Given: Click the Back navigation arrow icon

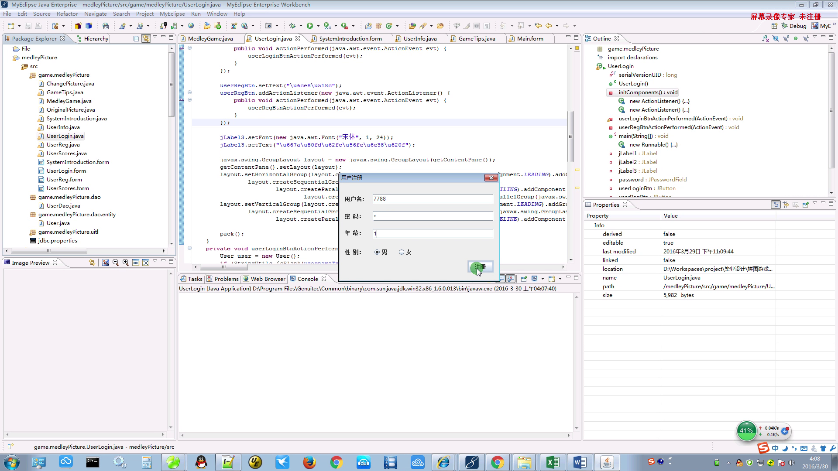Looking at the screenshot, I should (x=549, y=26).
